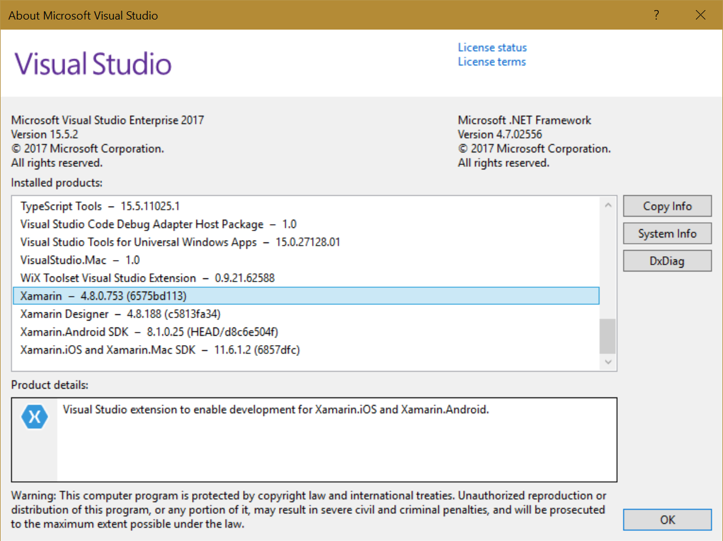Open License status page
The height and width of the screenshot is (541, 723).
[492, 47]
